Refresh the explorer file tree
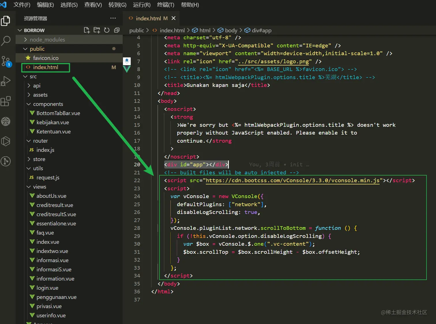The height and width of the screenshot is (324, 436). coord(107,30)
